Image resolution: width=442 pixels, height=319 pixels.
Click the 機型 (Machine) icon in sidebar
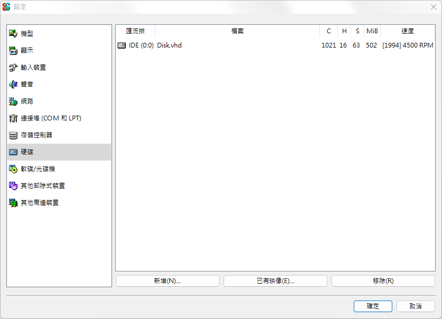(x=13, y=34)
